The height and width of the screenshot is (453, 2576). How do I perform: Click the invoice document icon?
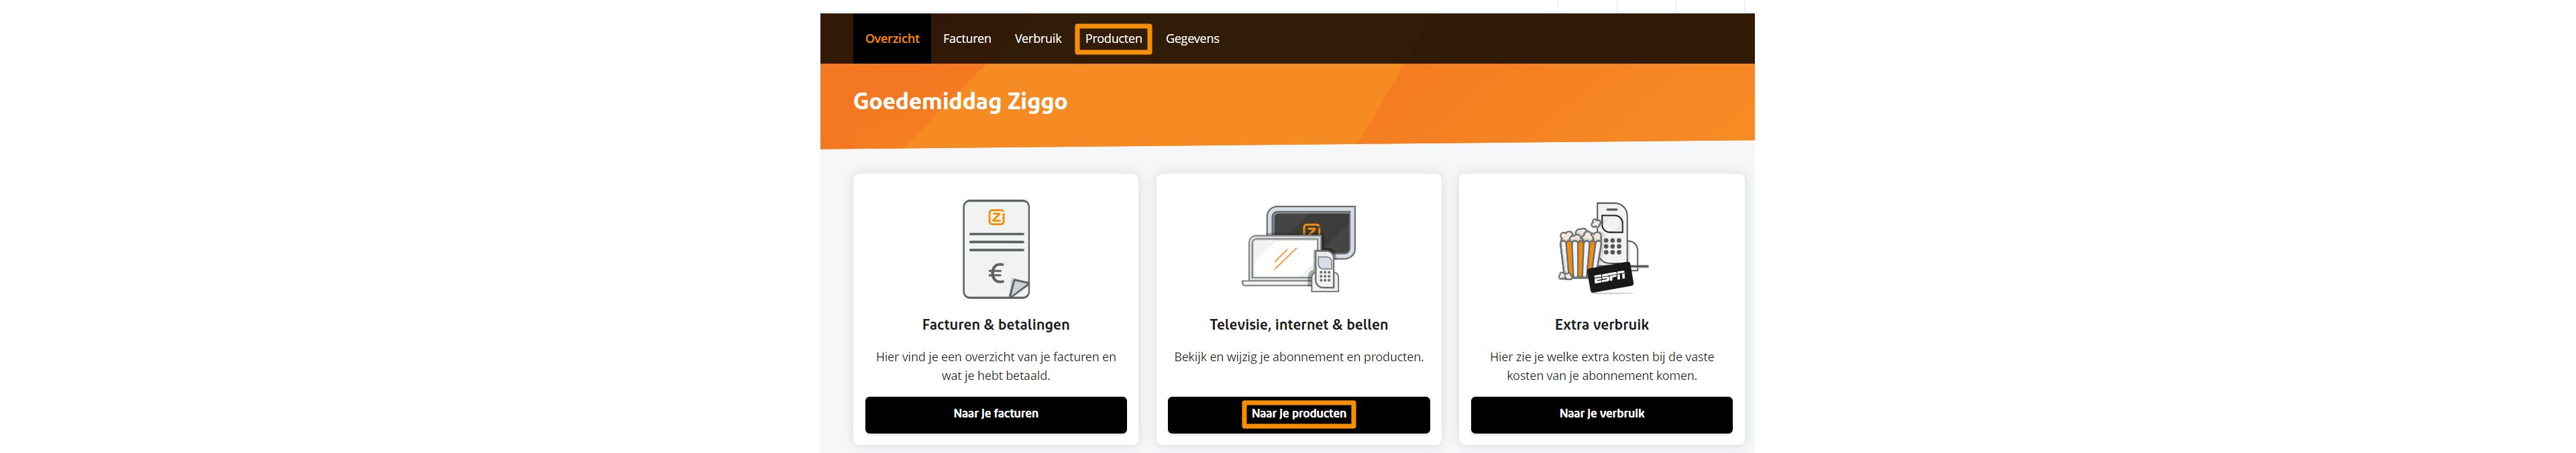point(996,249)
